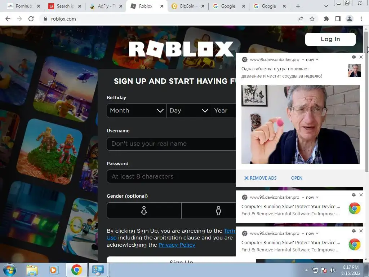The height and width of the screenshot is (277, 369).
Task: Click Chrome logo in bottom notification
Action: tap(355, 245)
